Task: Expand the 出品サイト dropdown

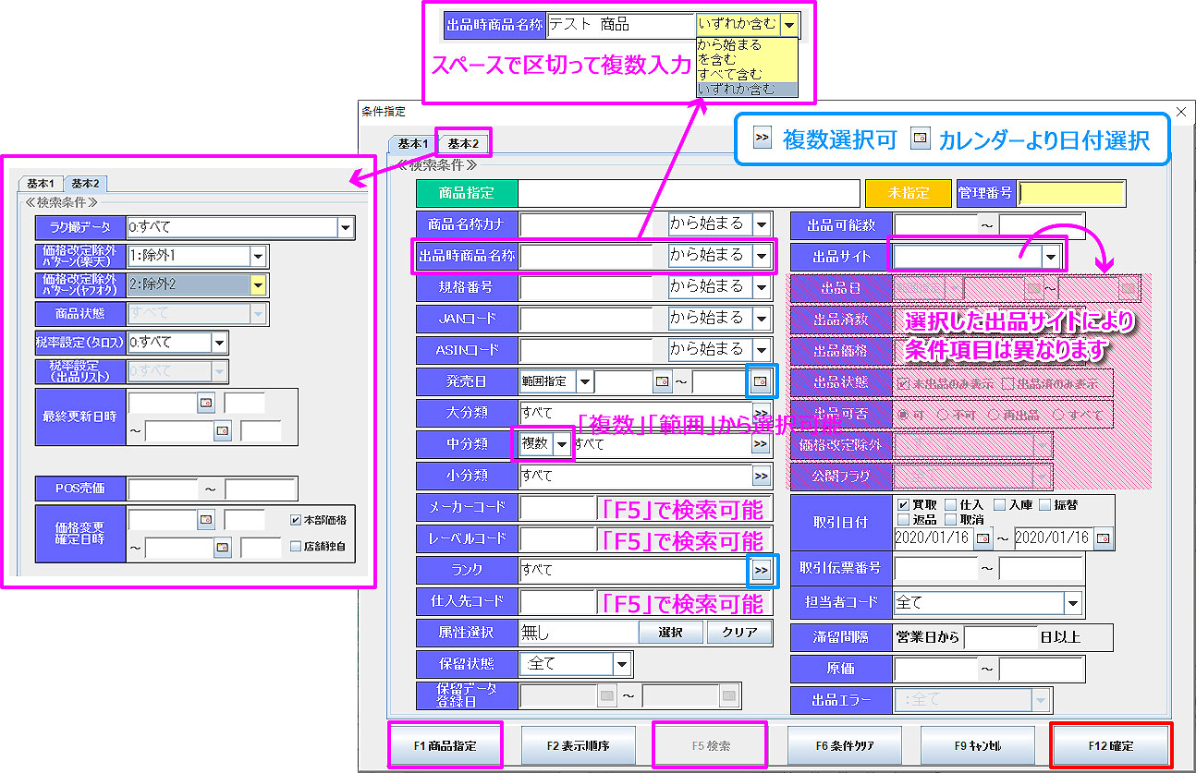Action: pos(1050,256)
